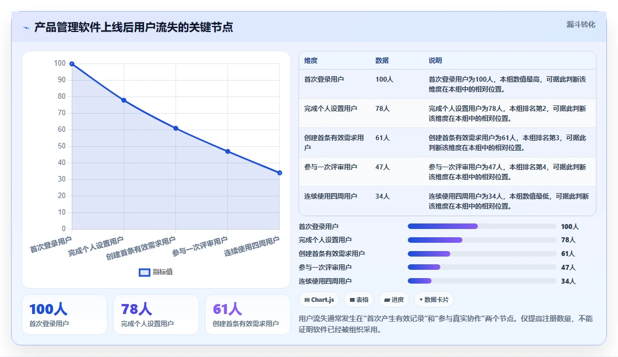This screenshot has width=618, height=357.
Task: Open the 61人 创建首条有效需求用户 data card
Action: coord(248,315)
